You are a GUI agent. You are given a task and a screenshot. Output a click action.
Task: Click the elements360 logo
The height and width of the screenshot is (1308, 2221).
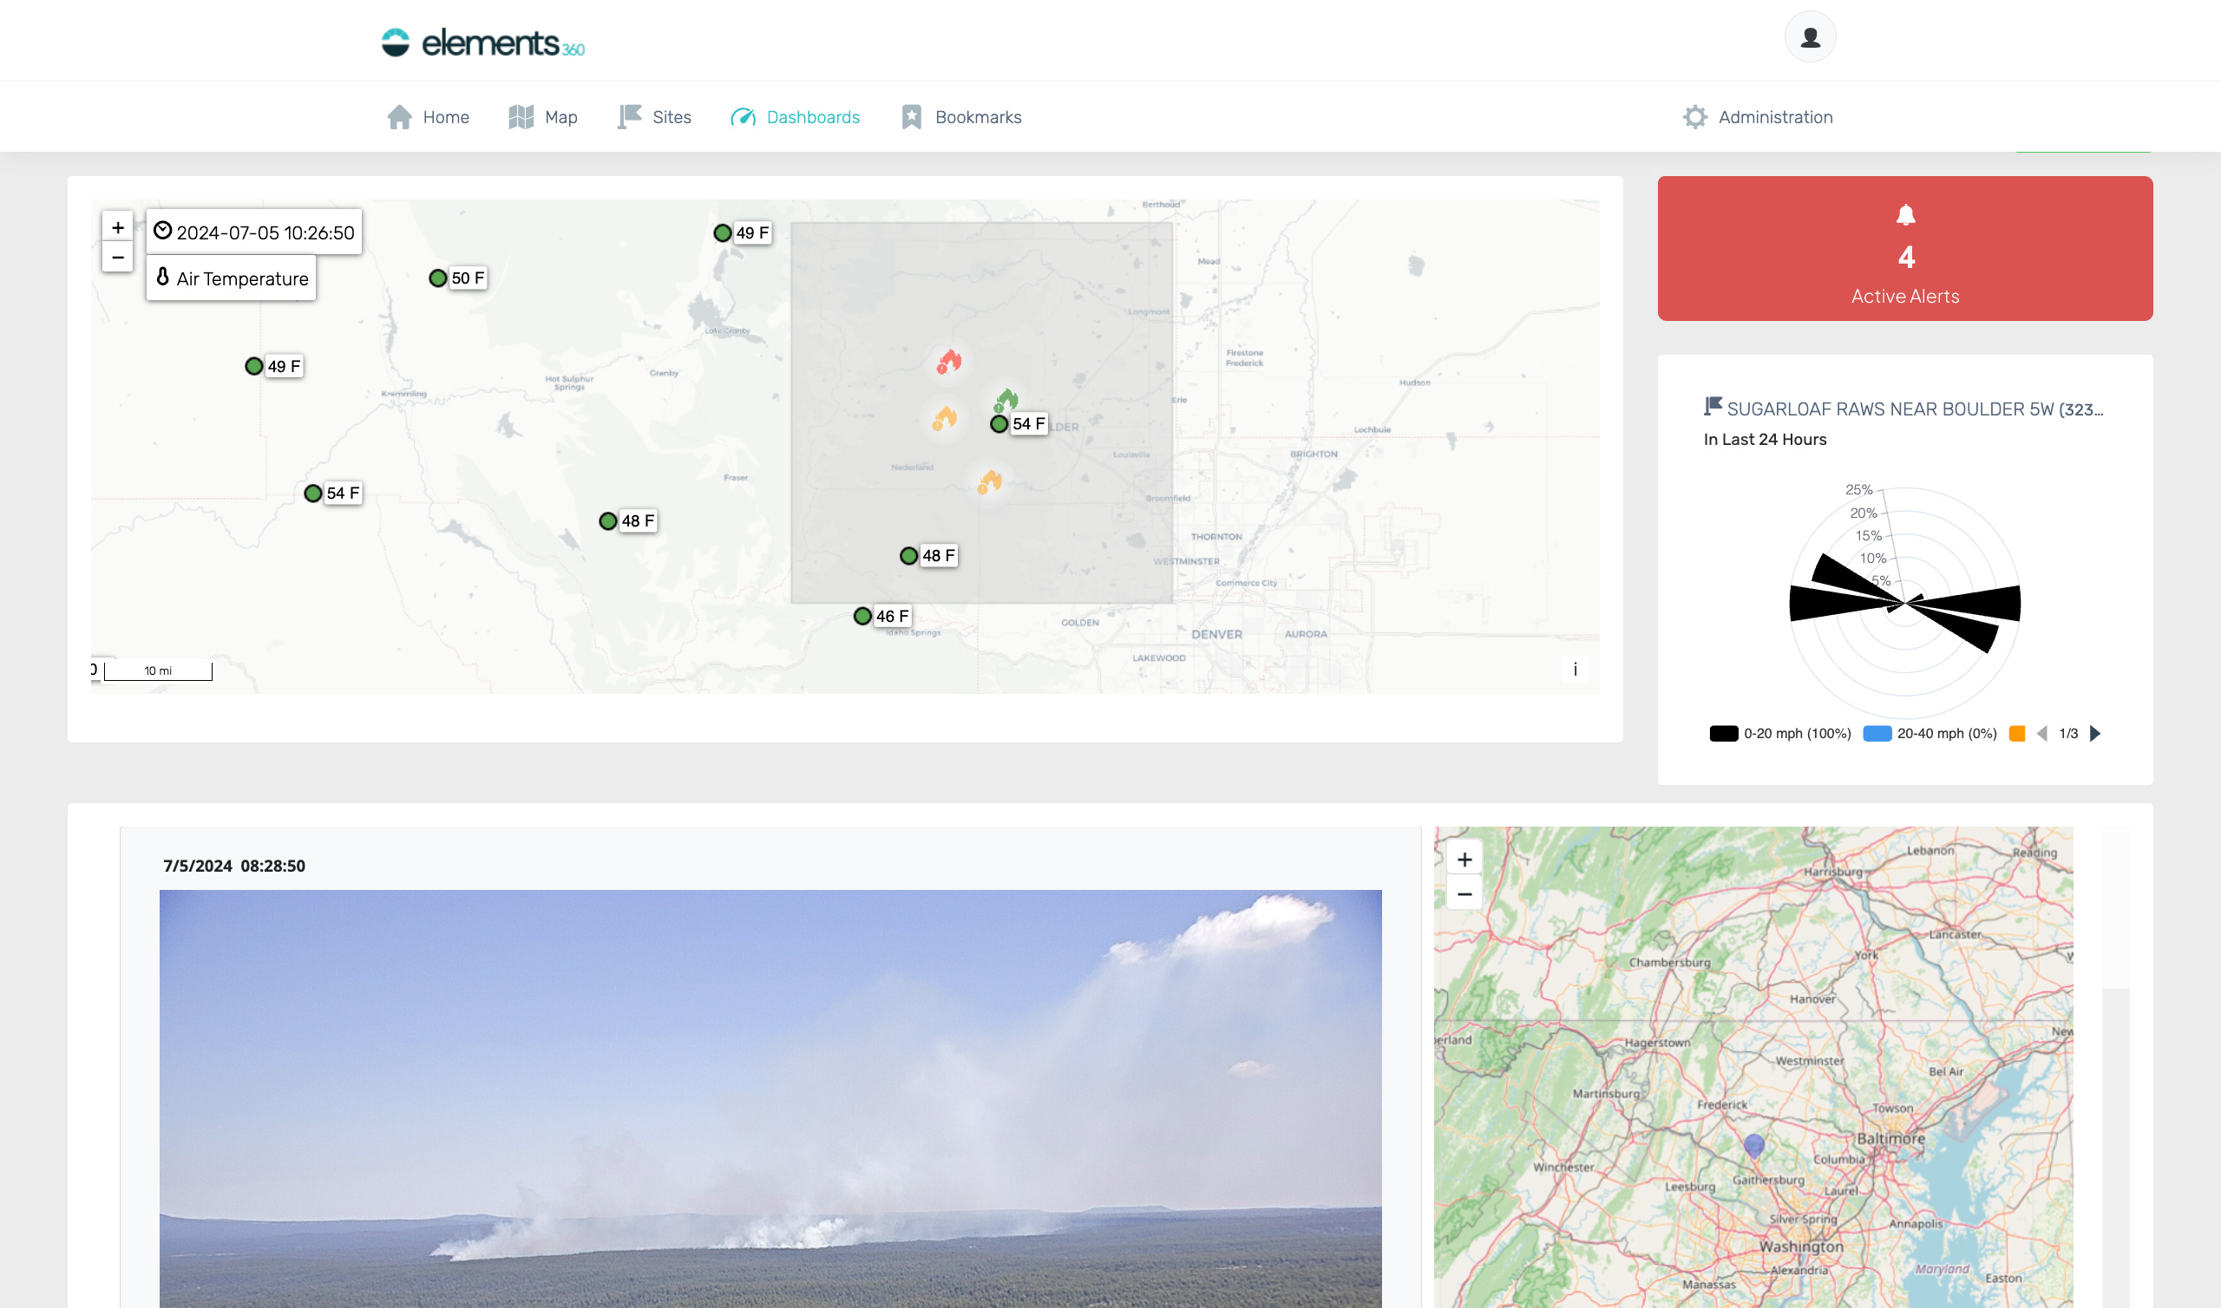point(483,43)
